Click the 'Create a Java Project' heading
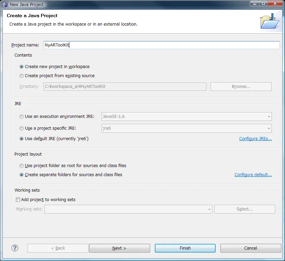The image size is (285, 261). (x=32, y=15)
